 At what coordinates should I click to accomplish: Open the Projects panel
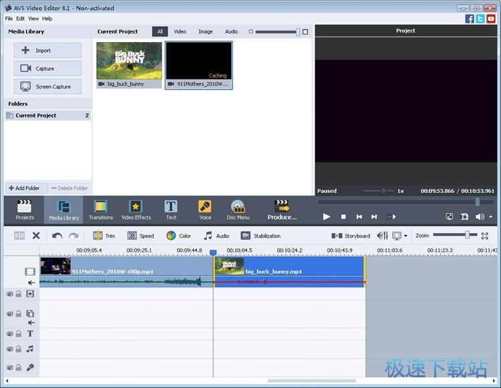(x=25, y=210)
